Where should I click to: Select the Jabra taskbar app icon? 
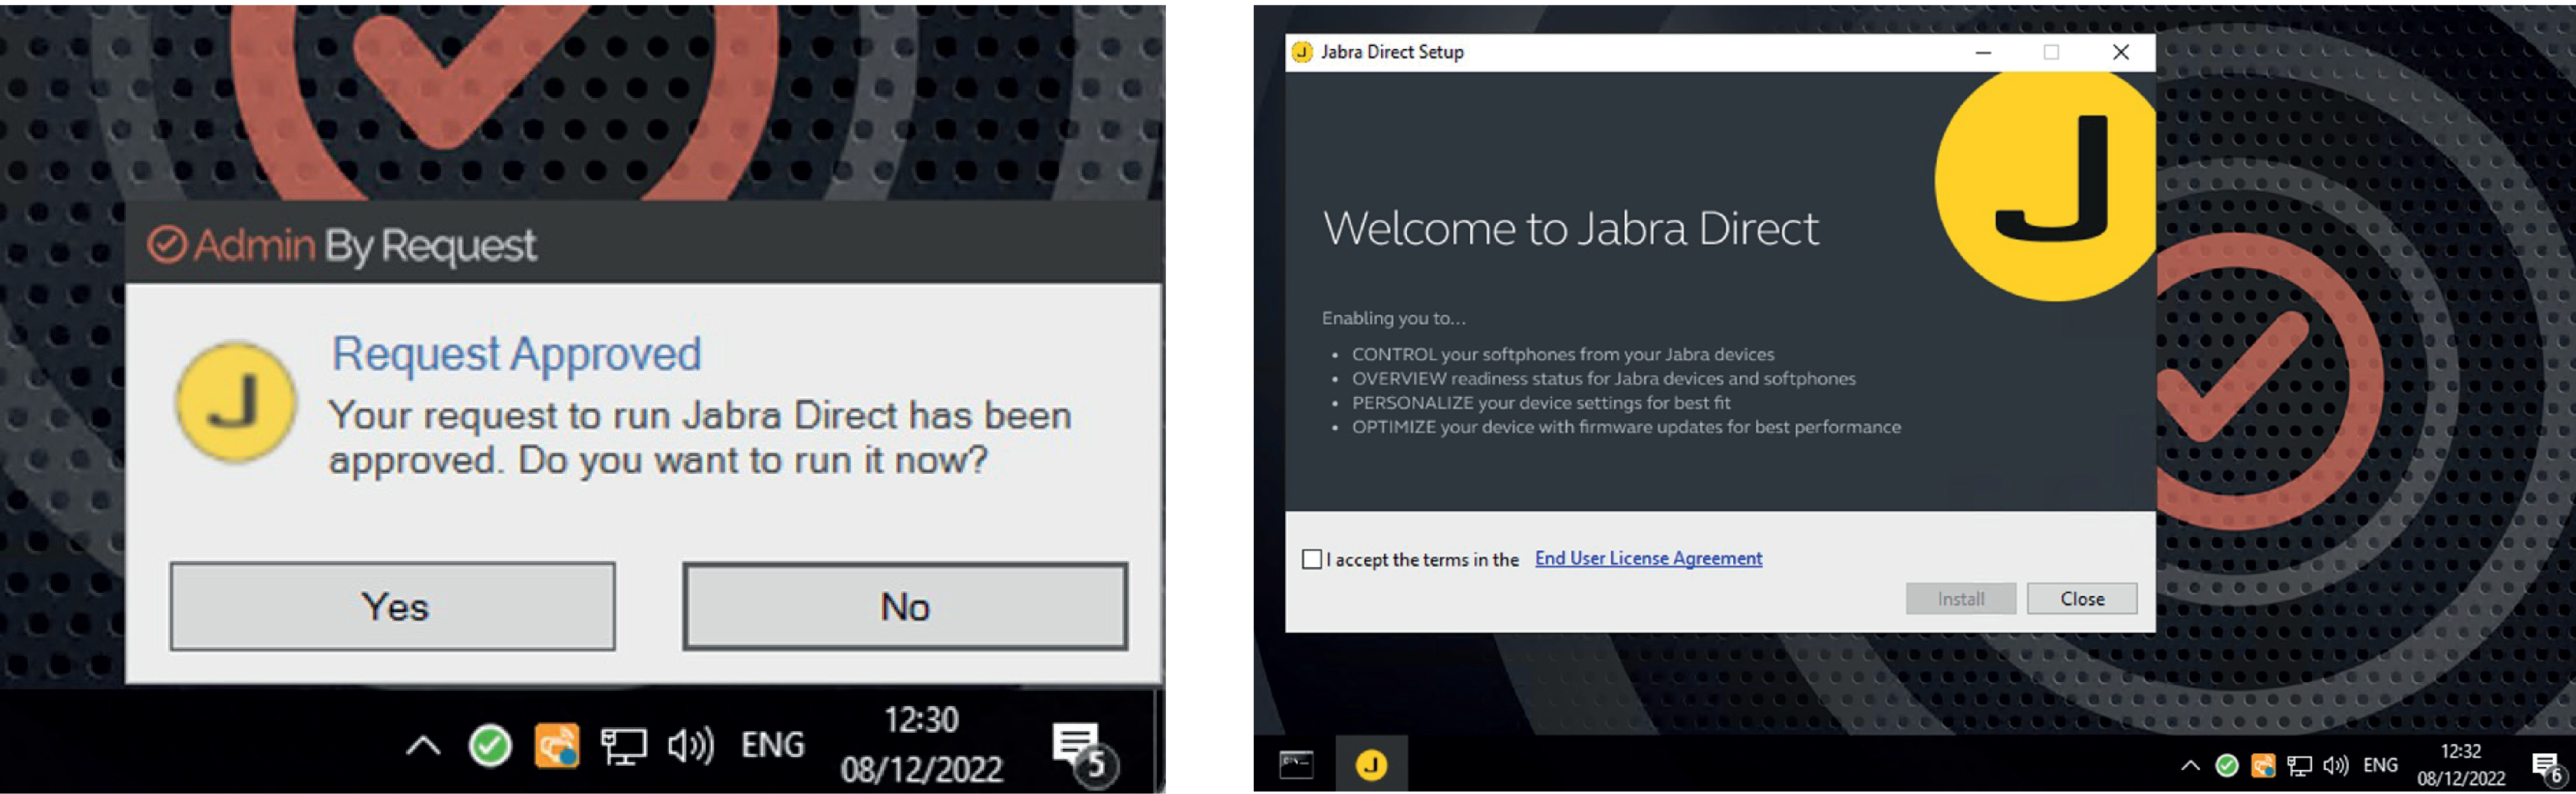[1371, 765]
